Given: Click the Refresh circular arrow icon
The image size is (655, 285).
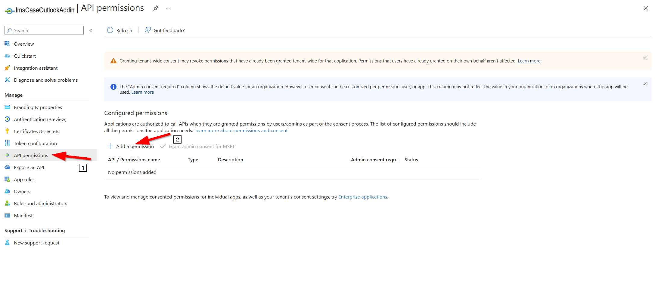Looking at the screenshot, I should [110, 30].
